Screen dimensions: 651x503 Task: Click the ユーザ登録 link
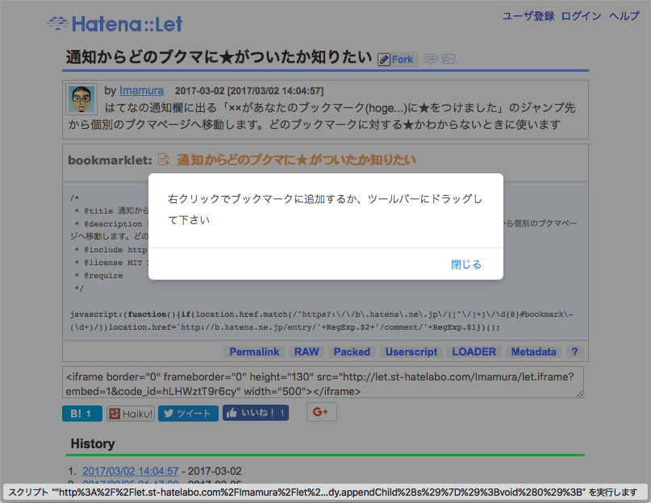[528, 16]
